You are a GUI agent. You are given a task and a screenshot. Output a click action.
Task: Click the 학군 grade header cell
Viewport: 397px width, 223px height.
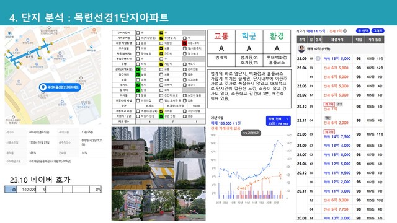point(249,36)
